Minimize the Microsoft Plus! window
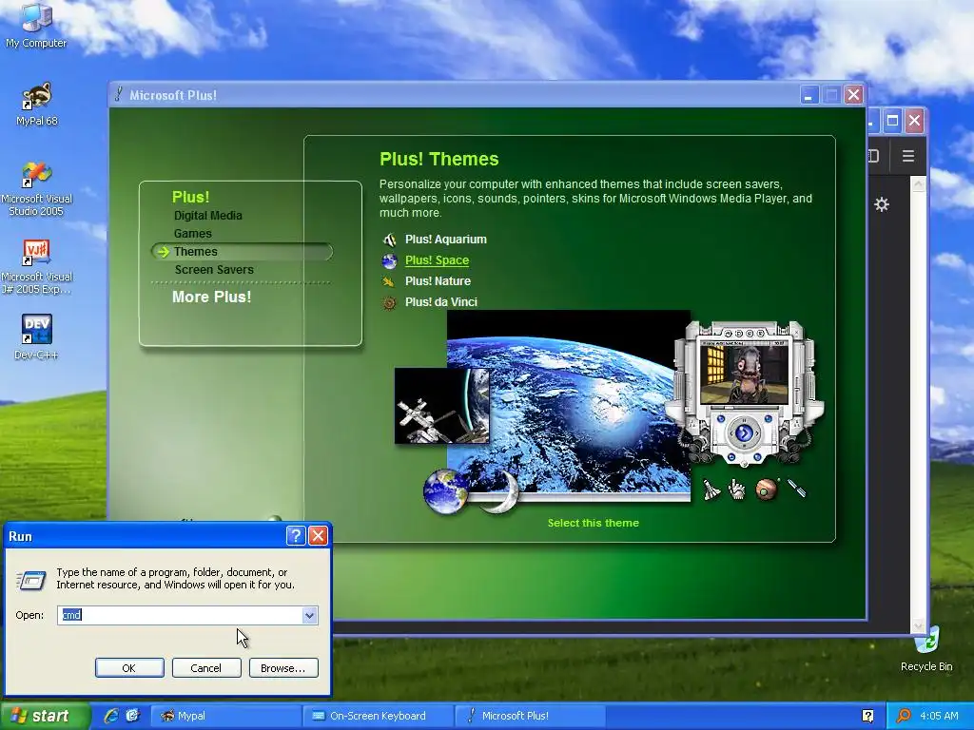 click(x=808, y=95)
